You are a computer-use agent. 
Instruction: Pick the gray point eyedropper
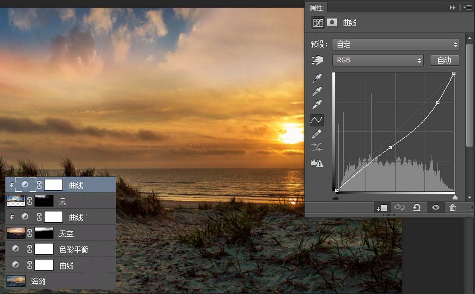coord(317,91)
